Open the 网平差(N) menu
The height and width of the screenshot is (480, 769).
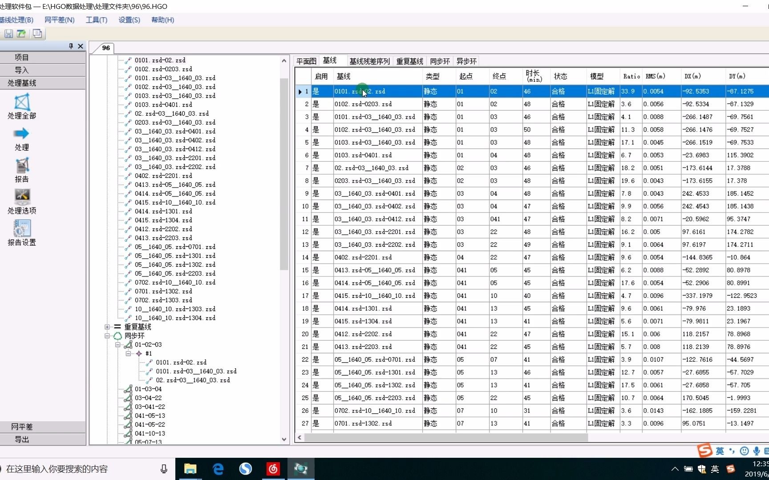[60, 20]
